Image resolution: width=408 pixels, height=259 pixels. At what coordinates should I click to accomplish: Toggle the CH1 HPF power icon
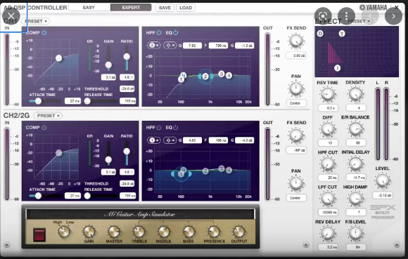159,32
